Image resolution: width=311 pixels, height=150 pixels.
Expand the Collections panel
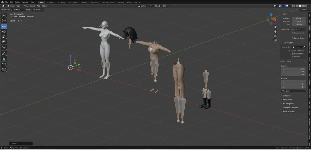pos(287,96)
